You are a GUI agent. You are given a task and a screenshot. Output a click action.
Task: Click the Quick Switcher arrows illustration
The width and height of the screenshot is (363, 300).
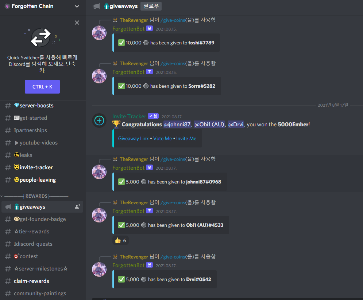click(x=41, y=37)
